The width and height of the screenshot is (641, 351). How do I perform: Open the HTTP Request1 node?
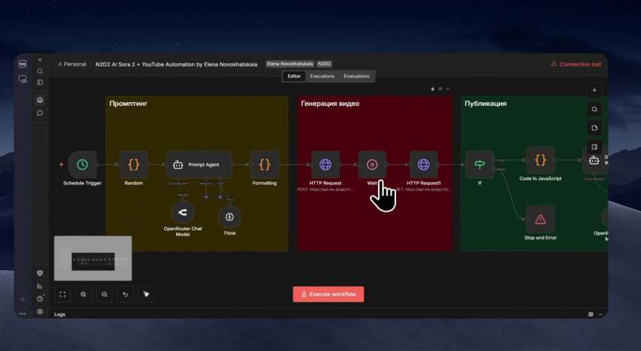click(x=423, y=164)
